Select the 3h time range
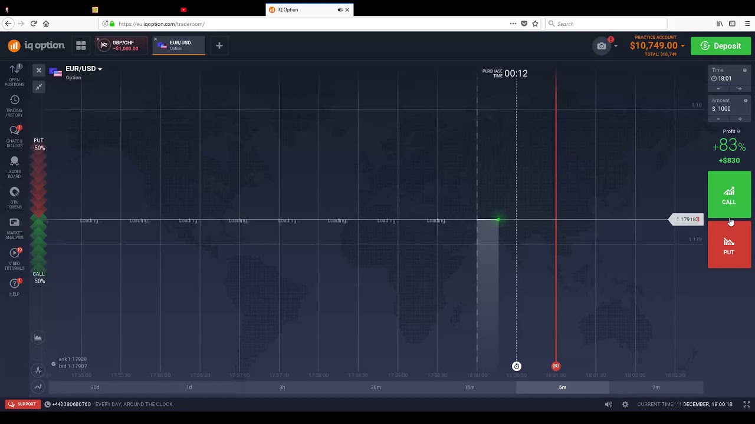The image size is (755, 424). point(282,387)
